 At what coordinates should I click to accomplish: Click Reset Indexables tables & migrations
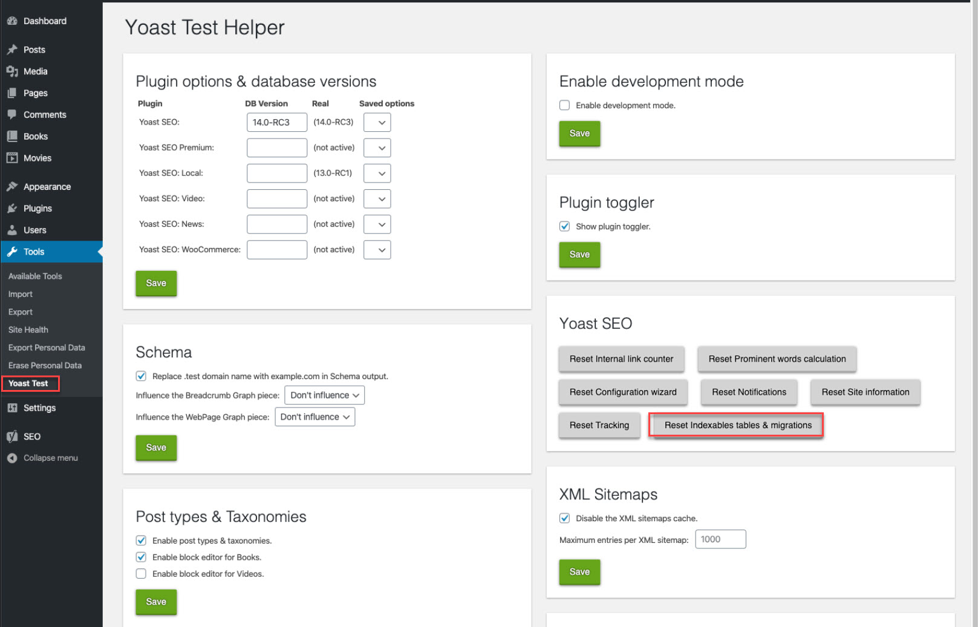pyautogui.click(x=738, y=425)
